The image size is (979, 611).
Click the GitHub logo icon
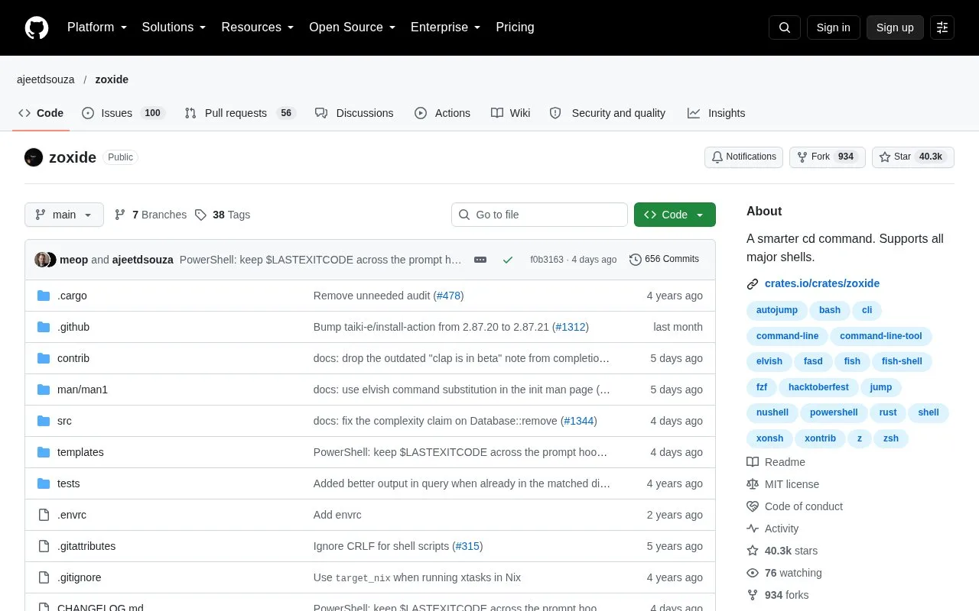tap(37, 27)
